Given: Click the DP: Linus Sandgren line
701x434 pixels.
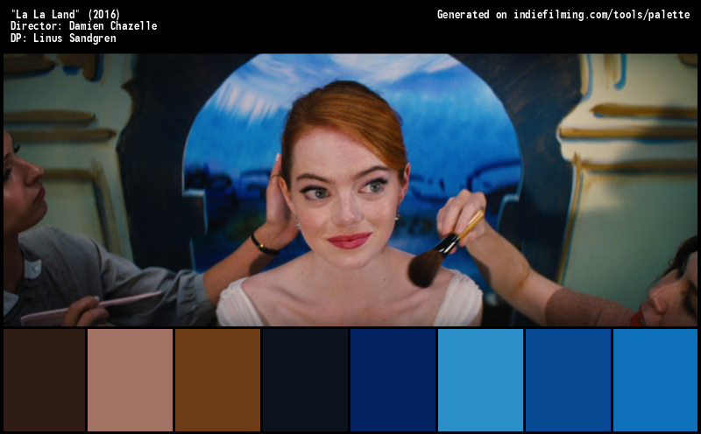Looking at the screenshot, I should point(63,38).
